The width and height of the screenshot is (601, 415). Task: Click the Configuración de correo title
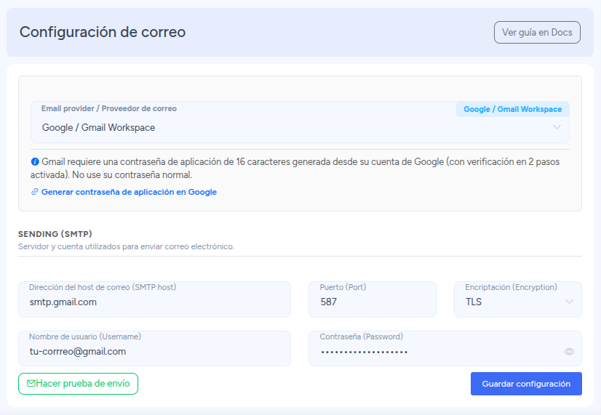103,32
